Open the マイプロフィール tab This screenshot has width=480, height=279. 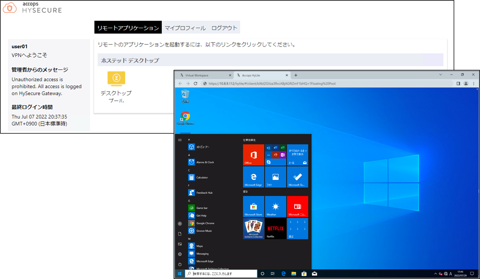pos(185,28)
